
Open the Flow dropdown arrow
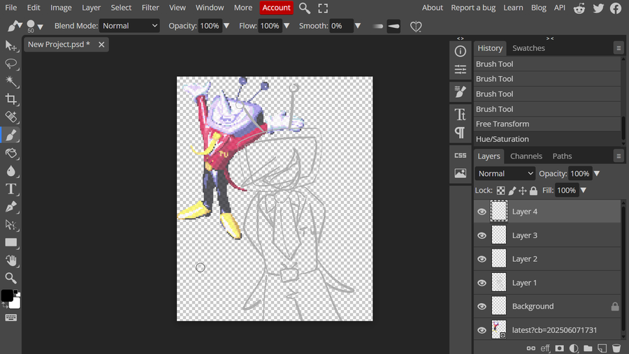pos(287,26)
